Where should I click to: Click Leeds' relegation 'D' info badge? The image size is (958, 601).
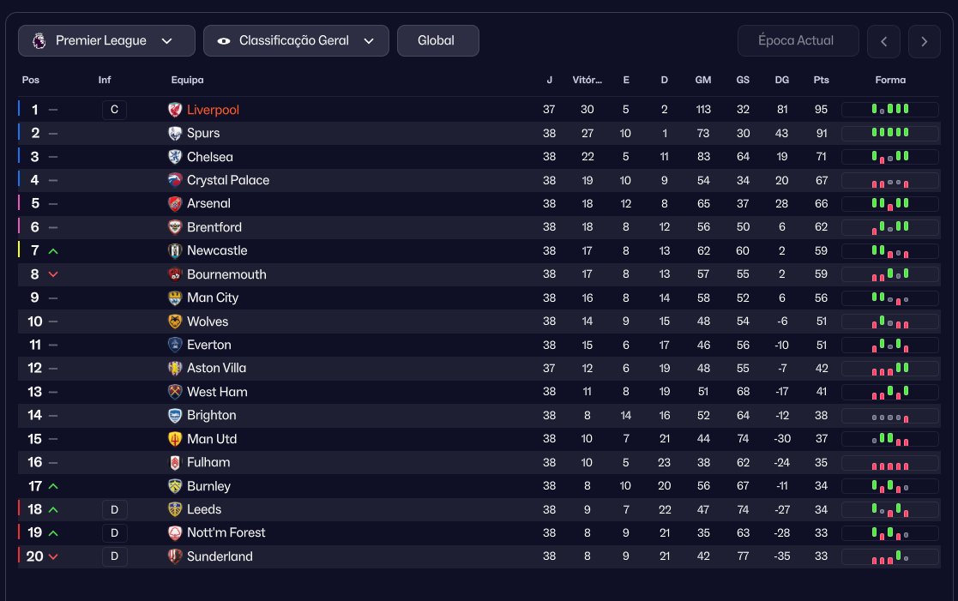(114, 509)
